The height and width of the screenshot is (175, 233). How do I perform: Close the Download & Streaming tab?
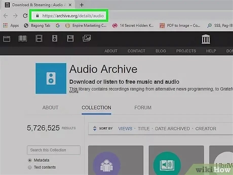(x=70, y=5)
